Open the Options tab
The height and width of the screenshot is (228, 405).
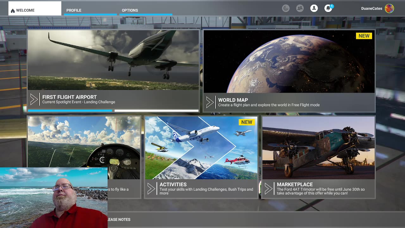coord(146,10)
